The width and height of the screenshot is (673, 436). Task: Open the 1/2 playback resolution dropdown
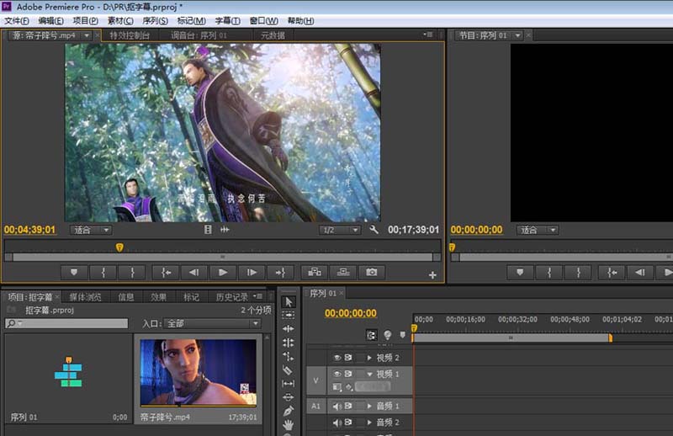[x=340, y=230]
